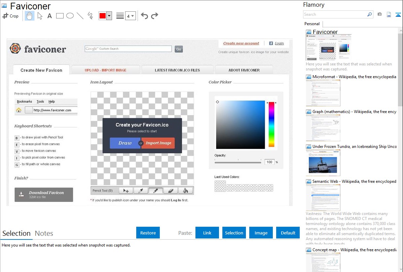Select the ellipse shape tool
403x272 pixels.
(x=70, y=16)
